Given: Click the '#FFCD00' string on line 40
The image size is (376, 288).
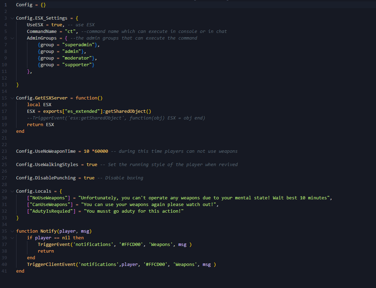Looking at the screenshot, I should click(156, 265).
